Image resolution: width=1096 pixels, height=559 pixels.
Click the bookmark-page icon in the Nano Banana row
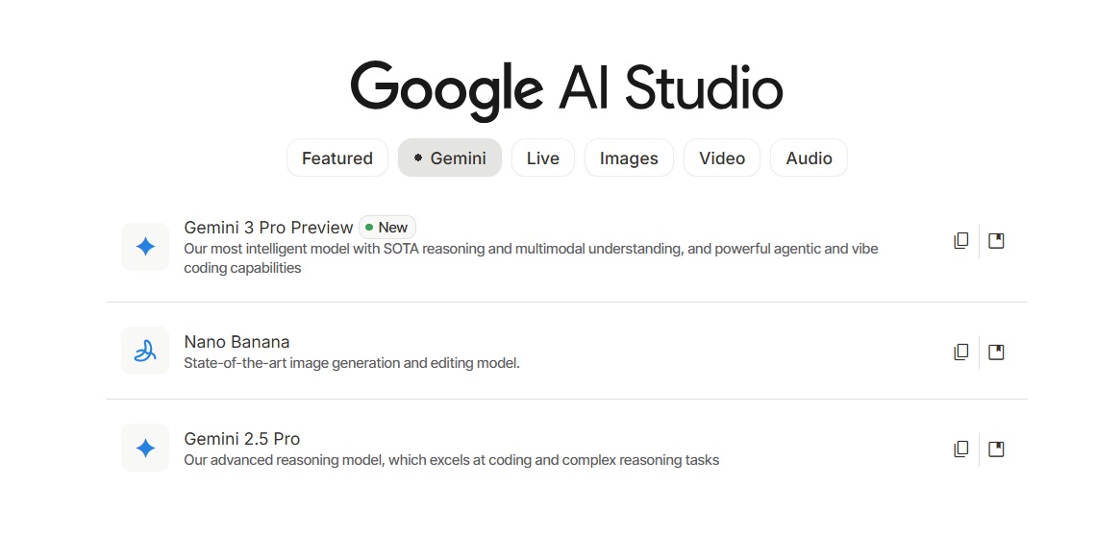996,352
